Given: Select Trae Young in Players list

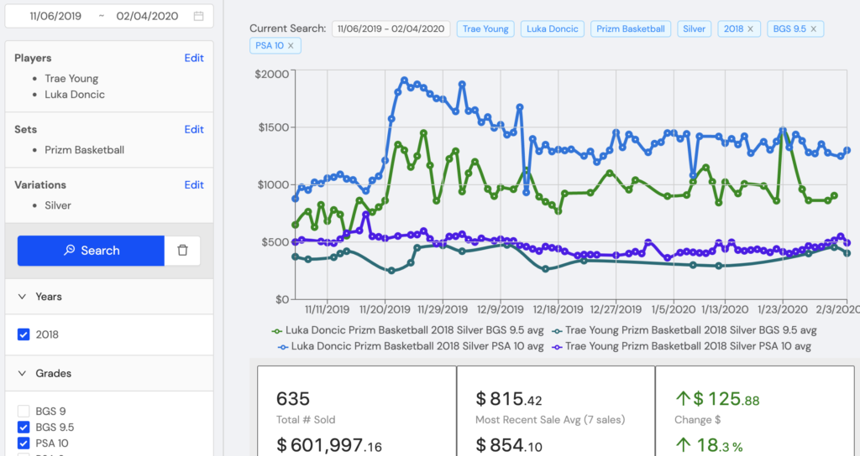Looking at the screenshot, I should [71, 79].
